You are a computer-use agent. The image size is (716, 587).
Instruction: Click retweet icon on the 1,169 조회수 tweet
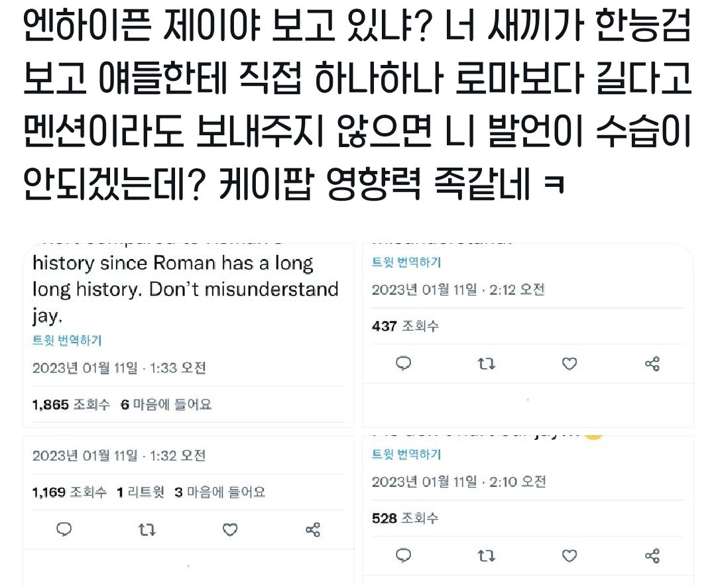point(147,529)
